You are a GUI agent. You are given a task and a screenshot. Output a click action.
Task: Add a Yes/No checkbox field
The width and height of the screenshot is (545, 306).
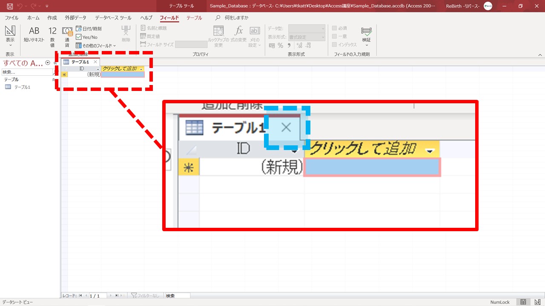[x=87, y=37]
